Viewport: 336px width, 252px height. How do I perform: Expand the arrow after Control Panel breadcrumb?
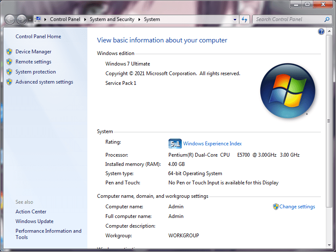click(x=85, y=19)
